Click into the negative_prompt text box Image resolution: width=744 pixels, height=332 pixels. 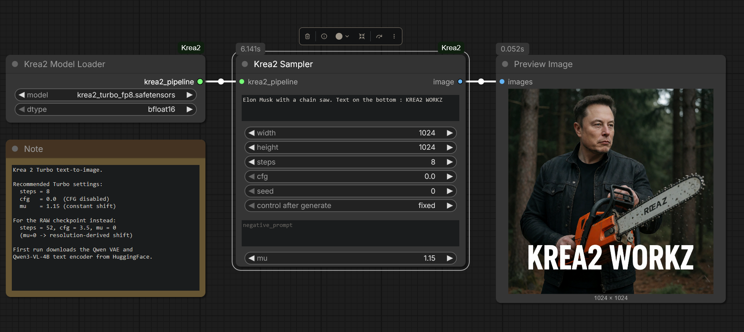(x=350, y=233)
